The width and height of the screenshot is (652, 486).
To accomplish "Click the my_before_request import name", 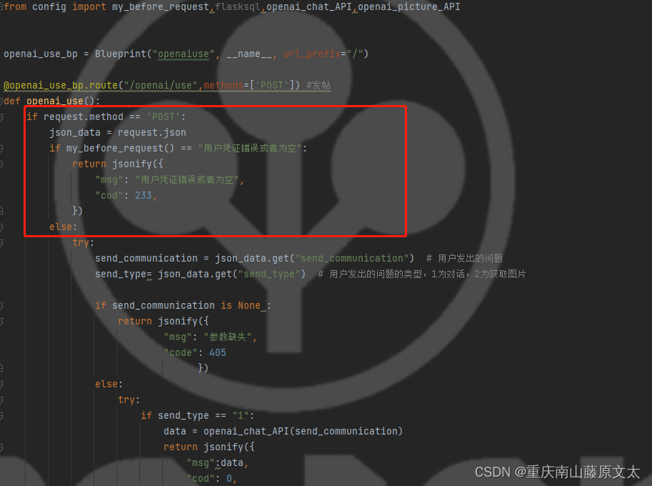I will point(161,7).
